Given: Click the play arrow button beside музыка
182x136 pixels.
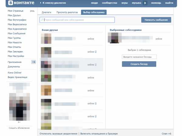Looking at the screenshot, I should [x=145, y=3].
